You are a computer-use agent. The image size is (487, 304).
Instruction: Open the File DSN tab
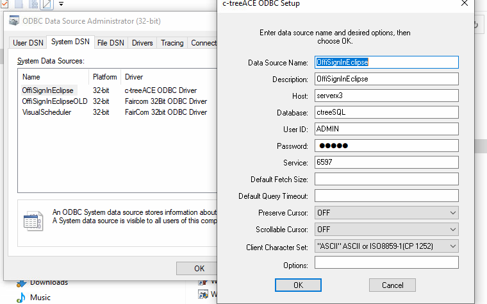click(111, 43)
